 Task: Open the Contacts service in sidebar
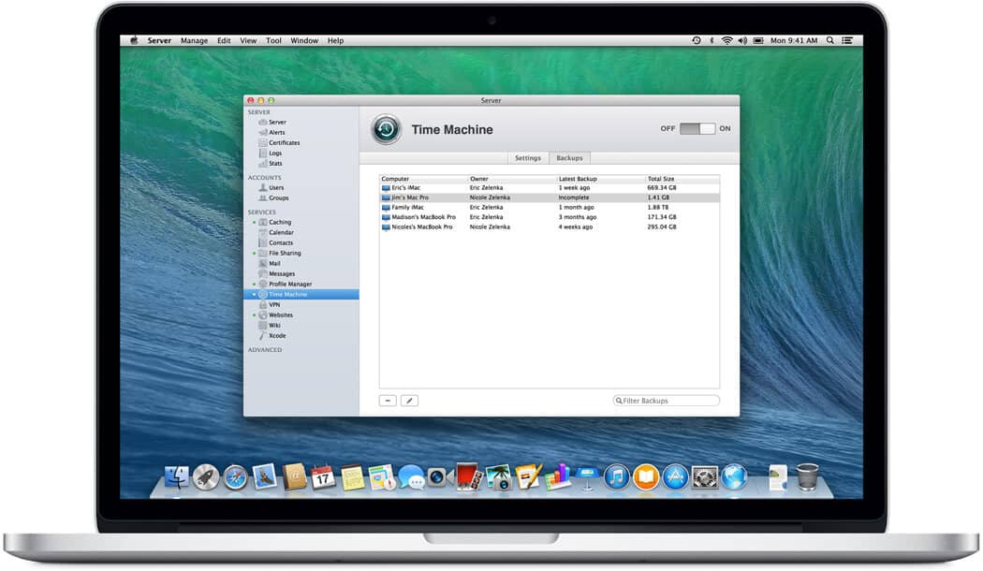click(276, 242)
